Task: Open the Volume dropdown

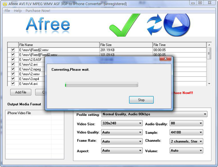Action: [186, 151]
